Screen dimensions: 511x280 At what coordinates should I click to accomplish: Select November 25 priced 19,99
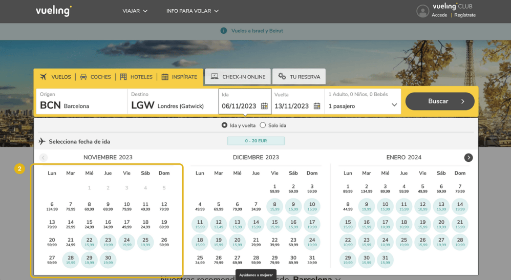[145, 242]
